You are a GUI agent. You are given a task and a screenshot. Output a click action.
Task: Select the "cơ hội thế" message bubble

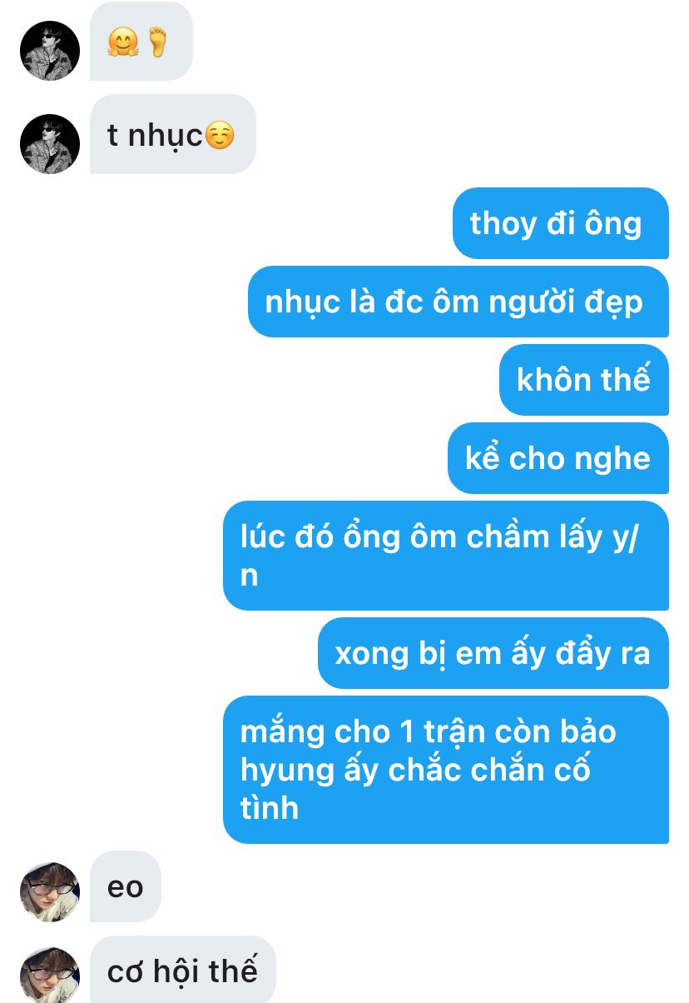pyautogui.click(x=182, y=970)
